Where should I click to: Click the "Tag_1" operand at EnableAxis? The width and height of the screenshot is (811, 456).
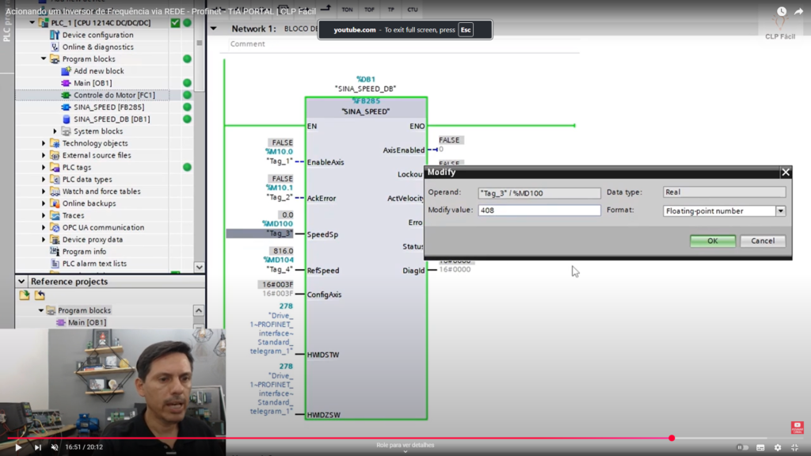[x=280, y=161]
